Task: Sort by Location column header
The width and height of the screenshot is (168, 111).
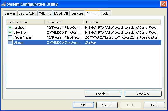Action: [122, 22]
